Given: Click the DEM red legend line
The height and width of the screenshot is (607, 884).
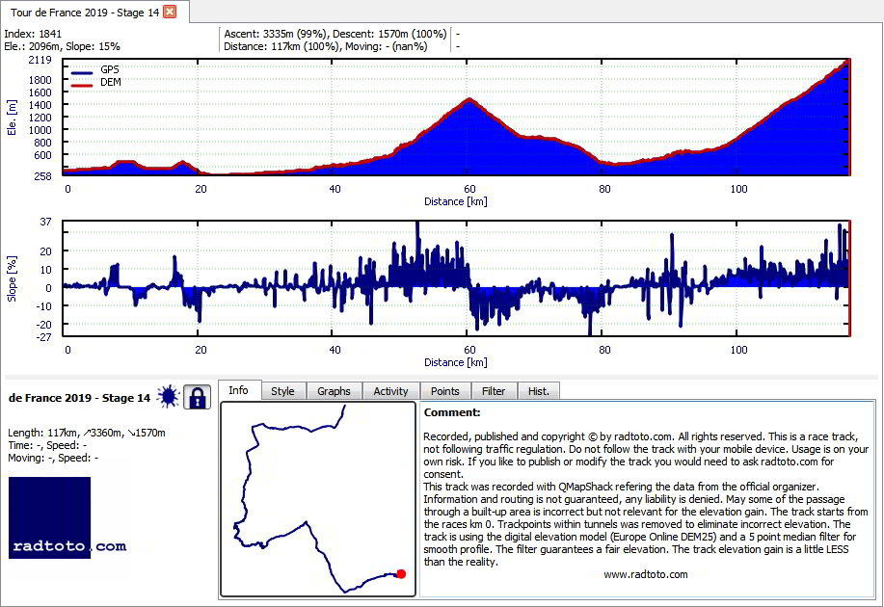Looking at the screenshot, I should click(82, 85).
